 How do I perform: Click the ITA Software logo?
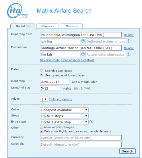coord(17,11)
